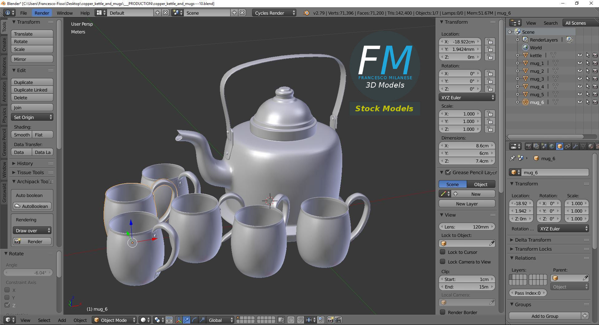Click the Add to Group button
This screenshot has width=599, height=325.
pos(545,316)
